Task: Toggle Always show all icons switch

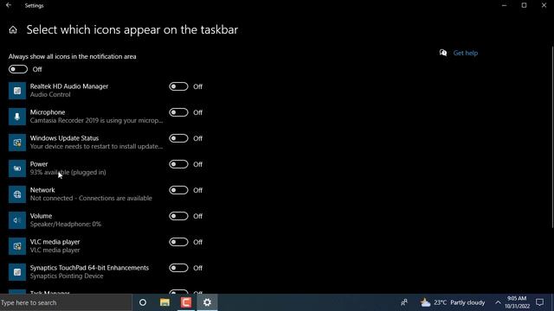Action: pos(18,69)
